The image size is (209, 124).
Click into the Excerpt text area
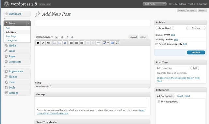click(x=91, y=103)
